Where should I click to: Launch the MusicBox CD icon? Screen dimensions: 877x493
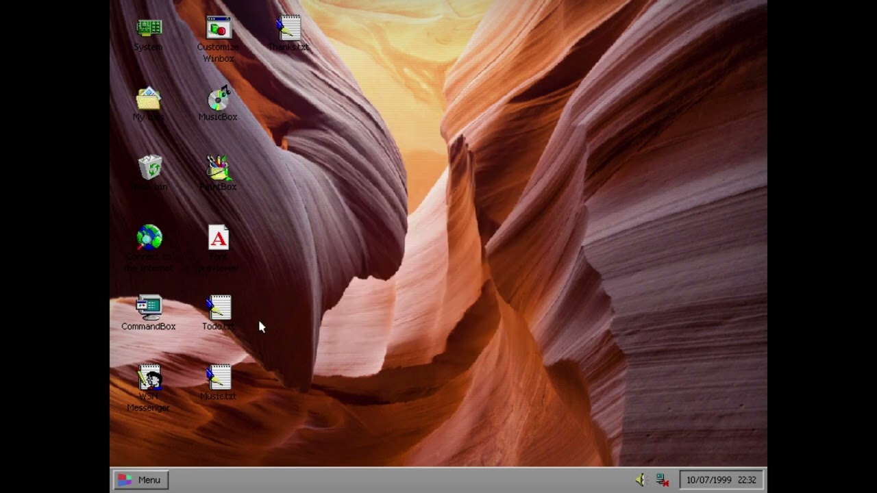click(219, 99)
